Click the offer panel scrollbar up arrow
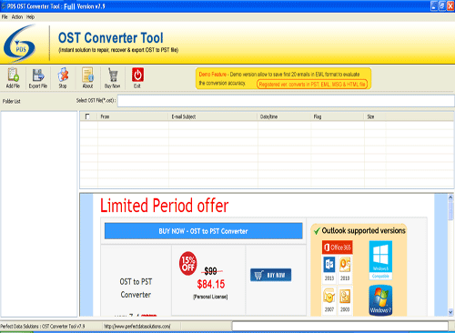The height and width of the screenshot is (333, 455). point(450,197)
